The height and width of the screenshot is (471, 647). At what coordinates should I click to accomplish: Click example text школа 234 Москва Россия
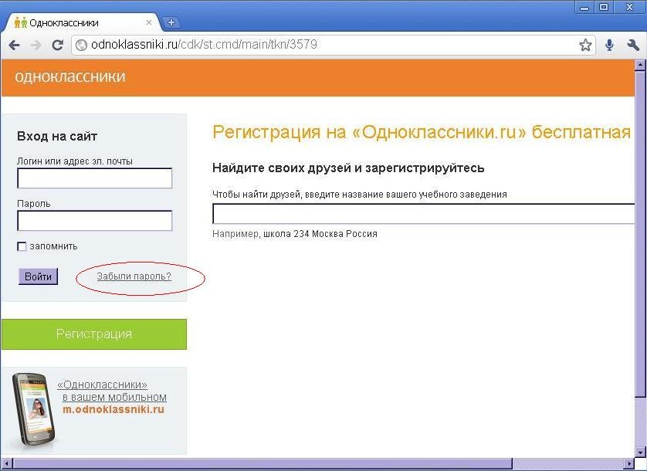(320, 234)
